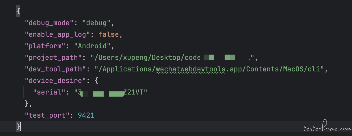Click the "test_port" key
The width and height of the screenshot is (352, 136).
tap(47, 115)
